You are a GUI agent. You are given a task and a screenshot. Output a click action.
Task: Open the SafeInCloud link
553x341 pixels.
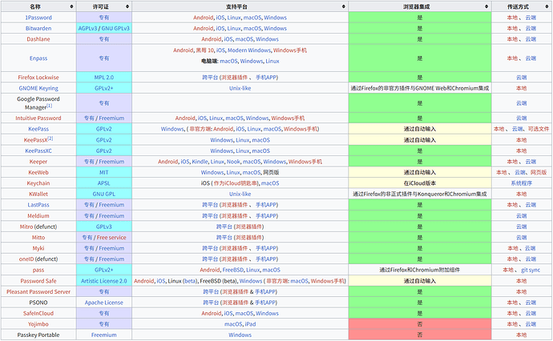[x=38, y=314]
